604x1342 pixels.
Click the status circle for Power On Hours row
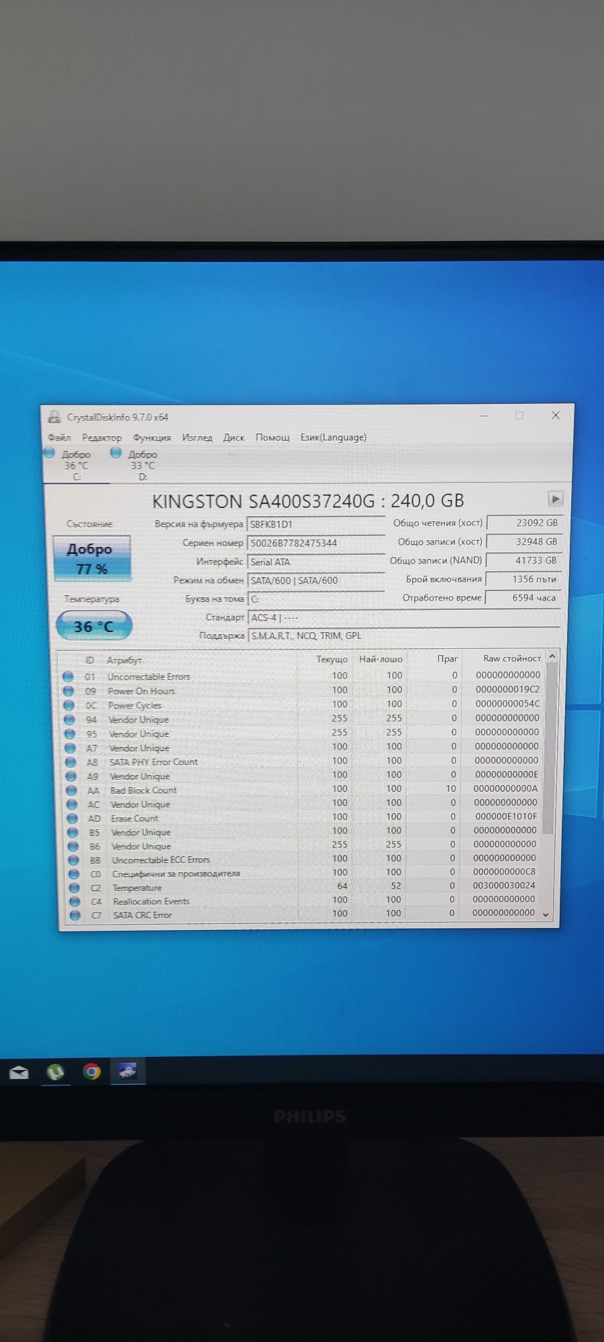(68, 690)
